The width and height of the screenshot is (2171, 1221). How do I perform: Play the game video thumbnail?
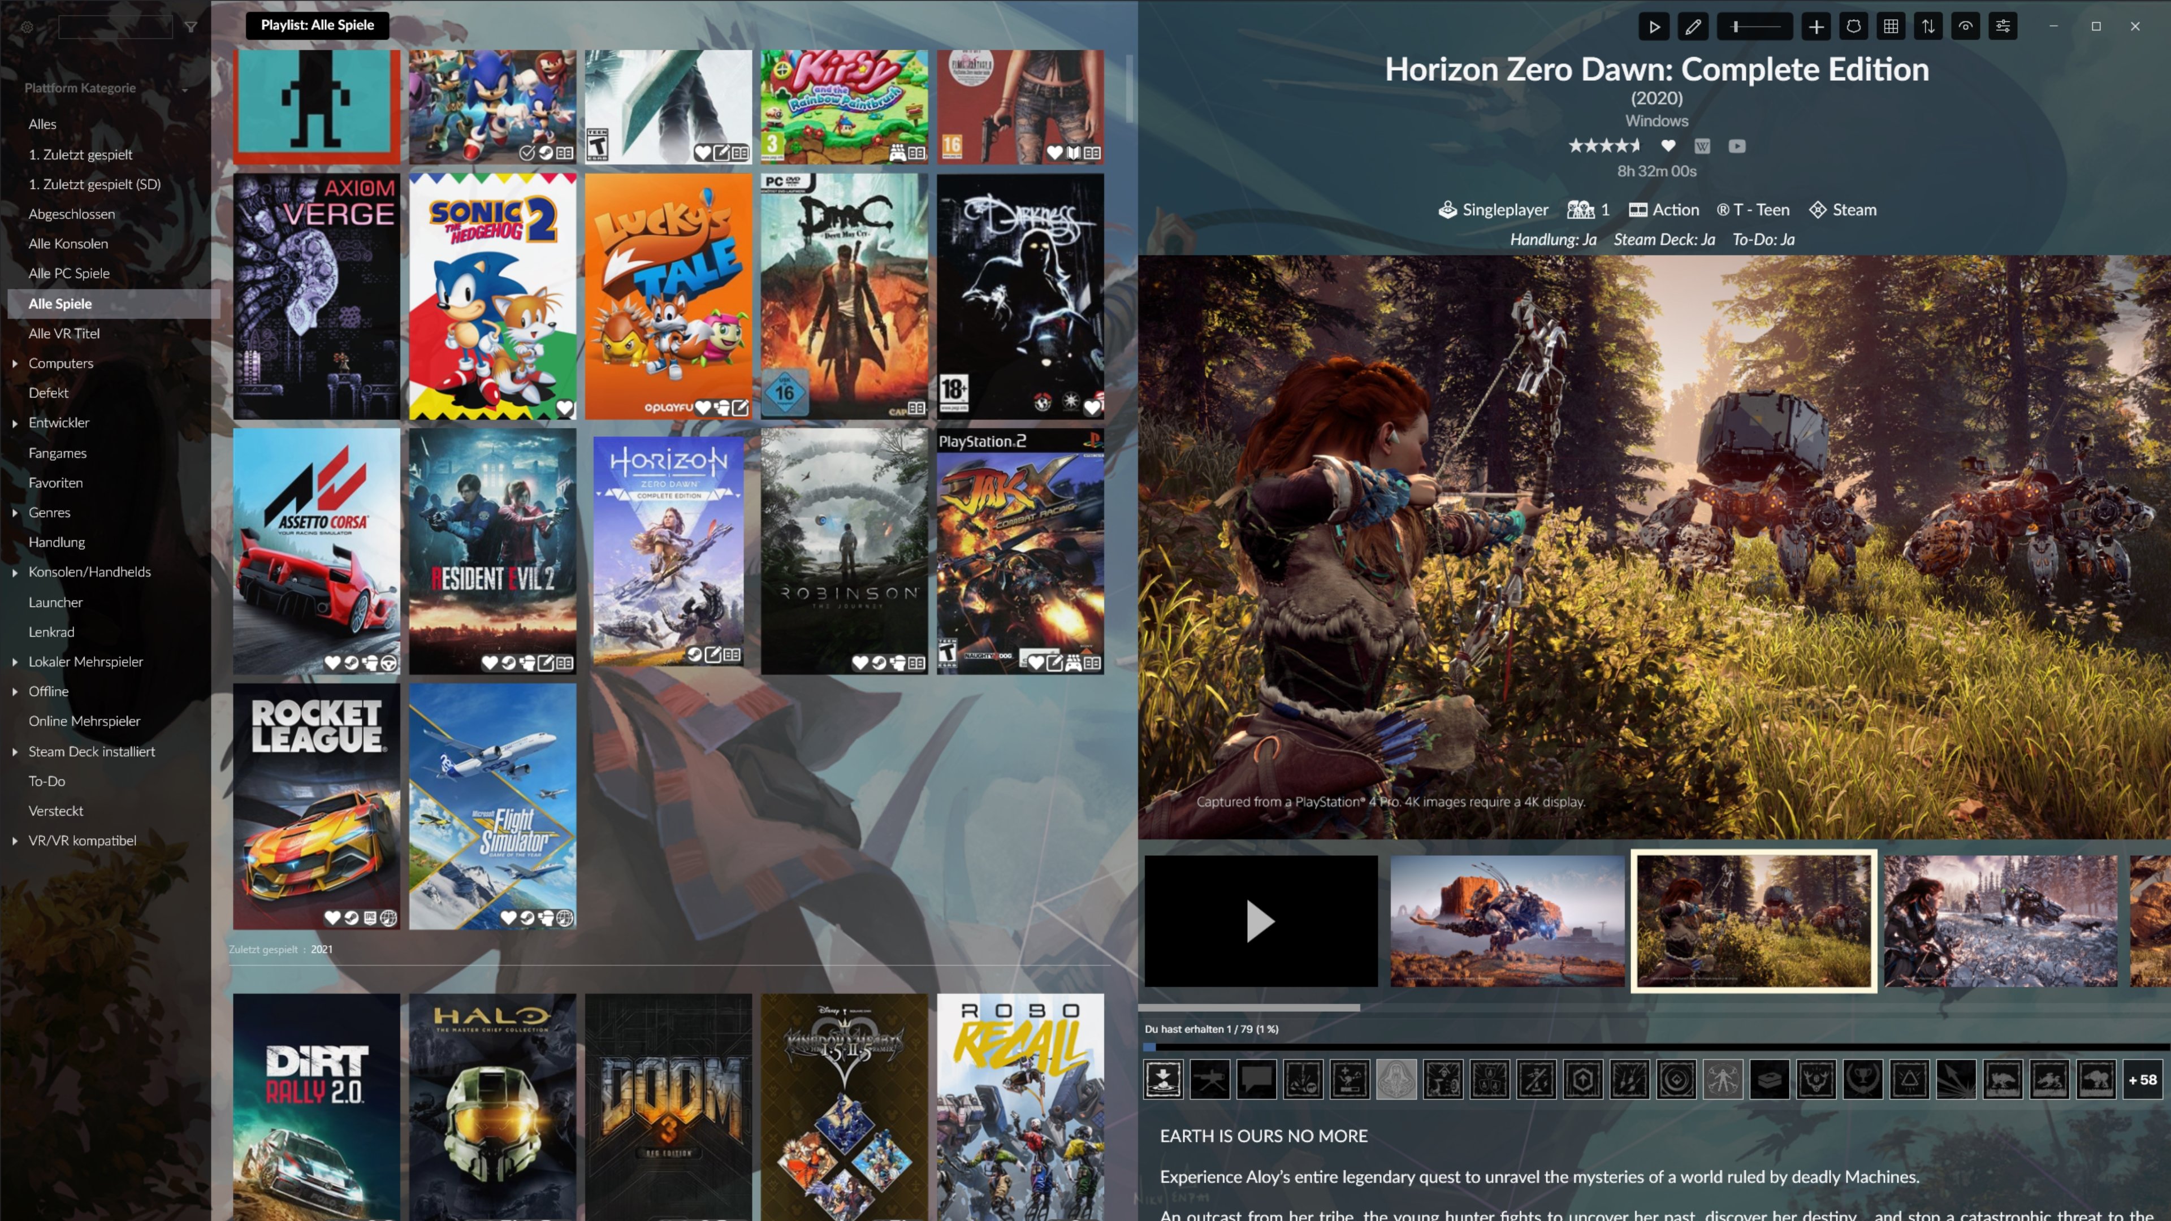coord(1261,921)
